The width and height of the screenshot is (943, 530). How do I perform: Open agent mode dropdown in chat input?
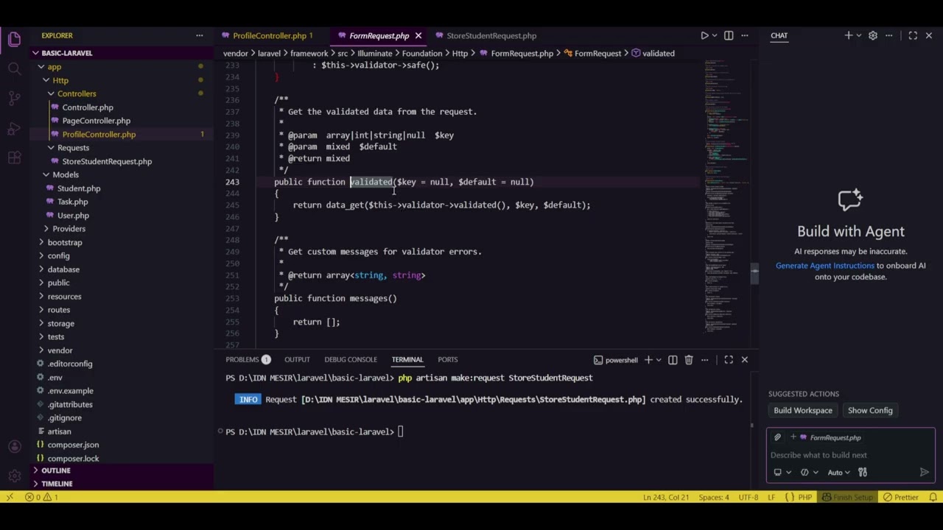(809, 473)
